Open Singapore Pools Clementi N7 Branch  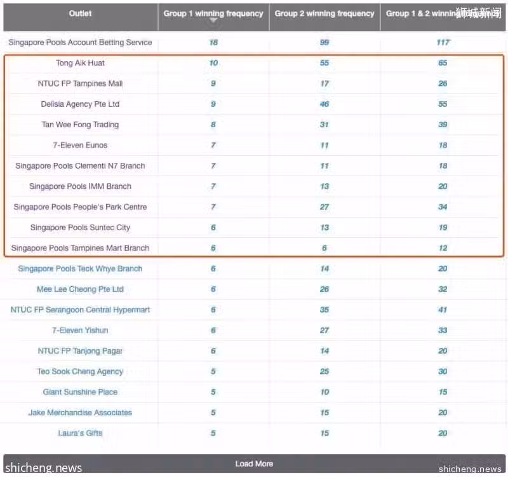[81, 166]
